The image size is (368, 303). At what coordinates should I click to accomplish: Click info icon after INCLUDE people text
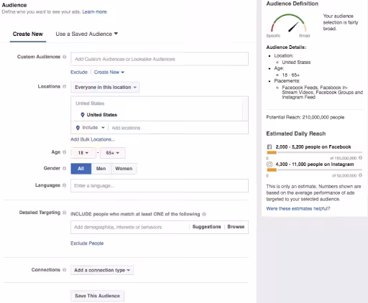204,214
